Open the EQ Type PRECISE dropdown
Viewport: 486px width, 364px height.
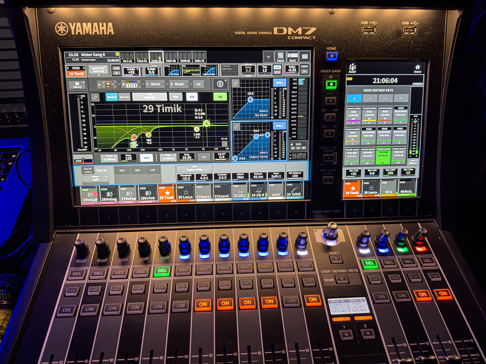[x=150, y=97]
